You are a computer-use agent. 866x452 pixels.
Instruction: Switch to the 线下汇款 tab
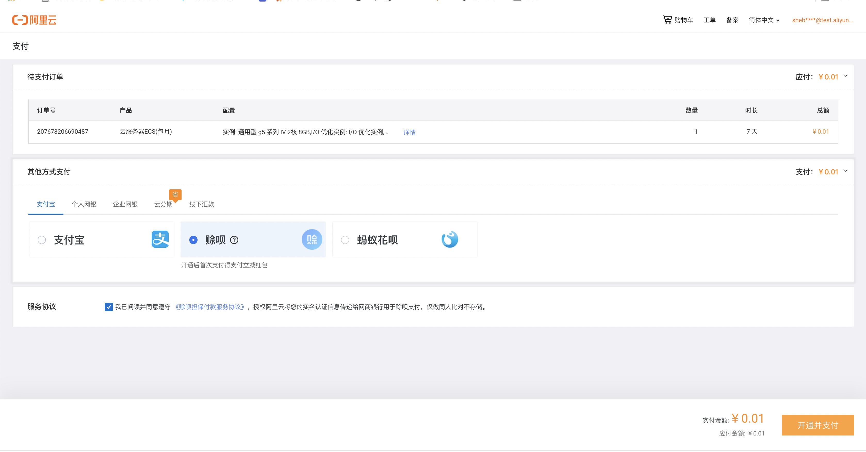202,204
